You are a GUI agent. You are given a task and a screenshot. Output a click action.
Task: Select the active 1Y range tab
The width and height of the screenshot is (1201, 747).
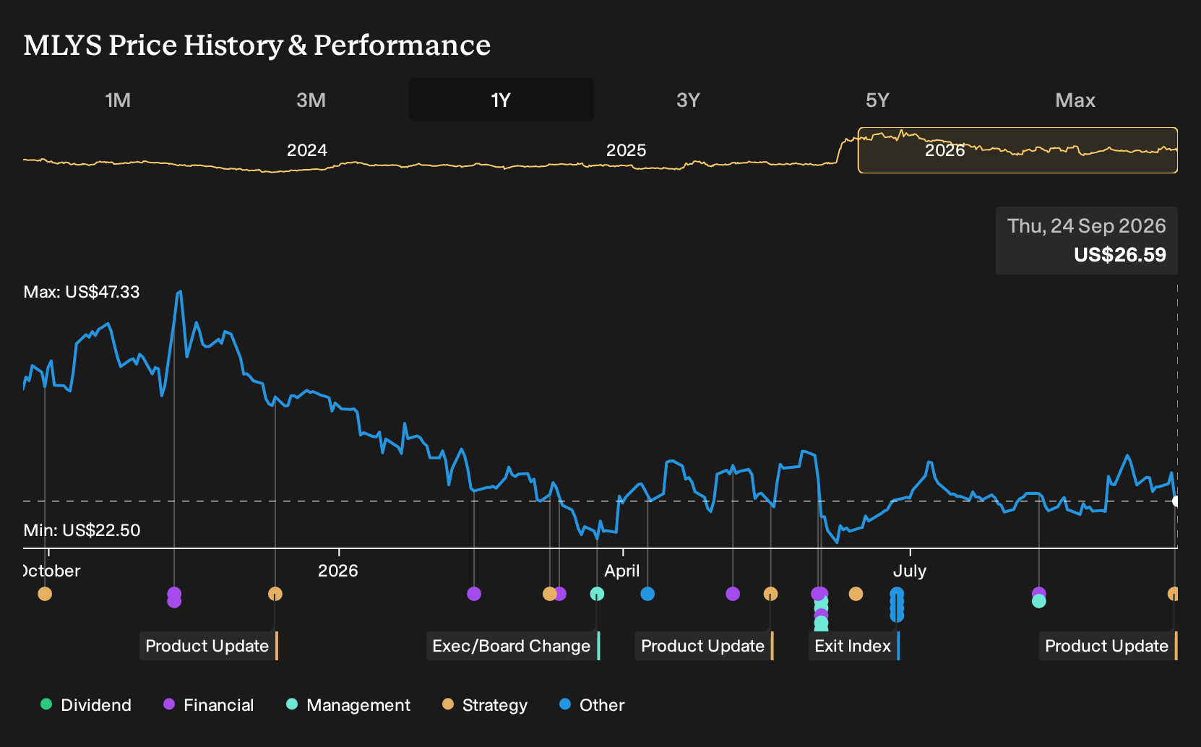pos(502,100)
